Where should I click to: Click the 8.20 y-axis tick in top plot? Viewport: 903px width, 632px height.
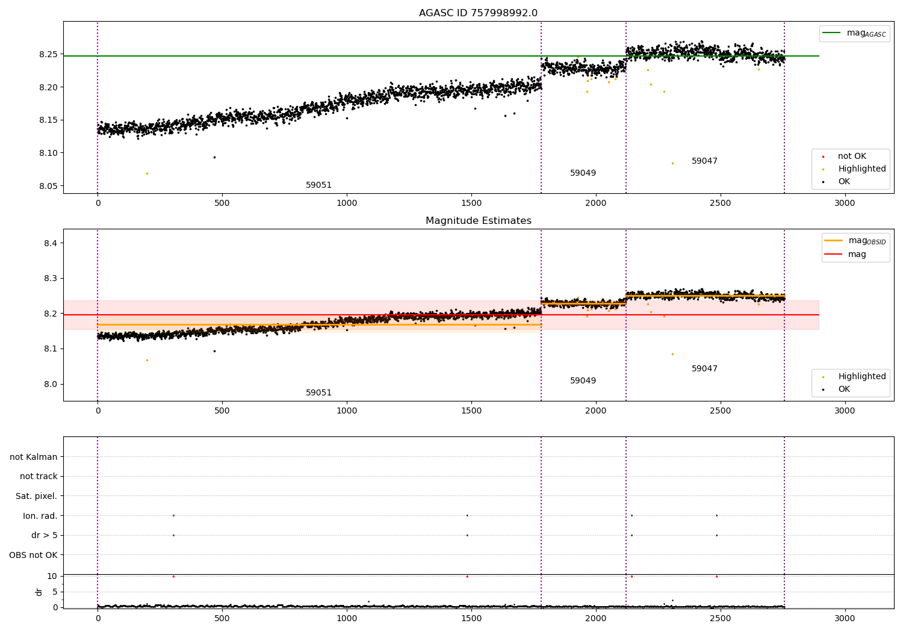click(48, 88)
